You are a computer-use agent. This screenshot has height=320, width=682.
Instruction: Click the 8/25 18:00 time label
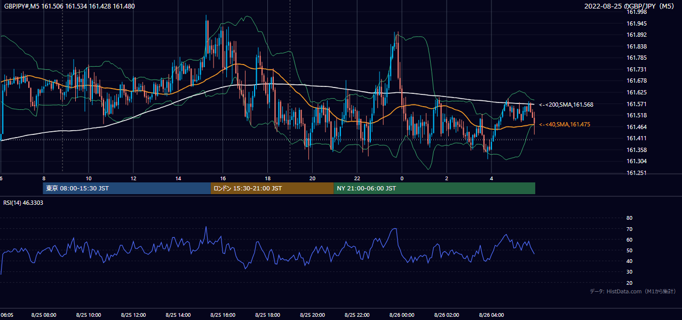268,315
